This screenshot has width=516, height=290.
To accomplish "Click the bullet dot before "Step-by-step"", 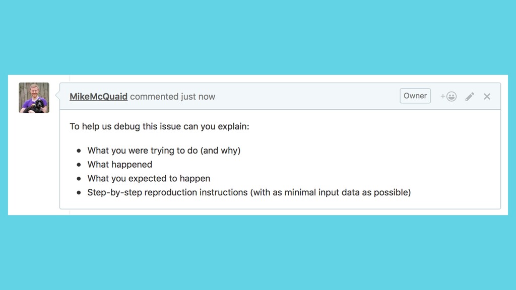I will click(79, 192).
